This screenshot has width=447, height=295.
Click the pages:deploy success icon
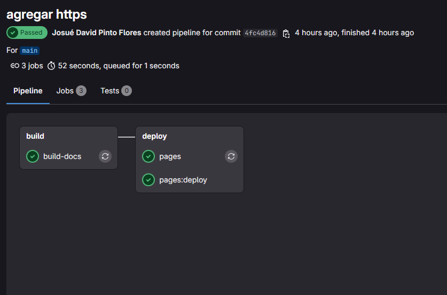(148, 180)
